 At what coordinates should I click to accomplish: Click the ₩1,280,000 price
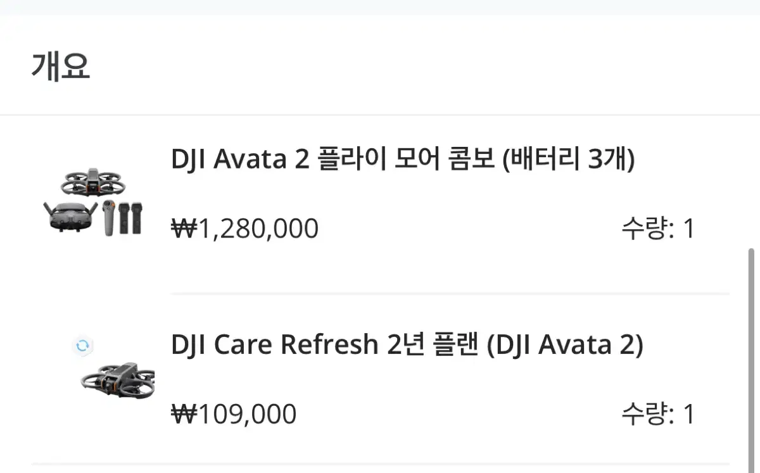point(244,229)
